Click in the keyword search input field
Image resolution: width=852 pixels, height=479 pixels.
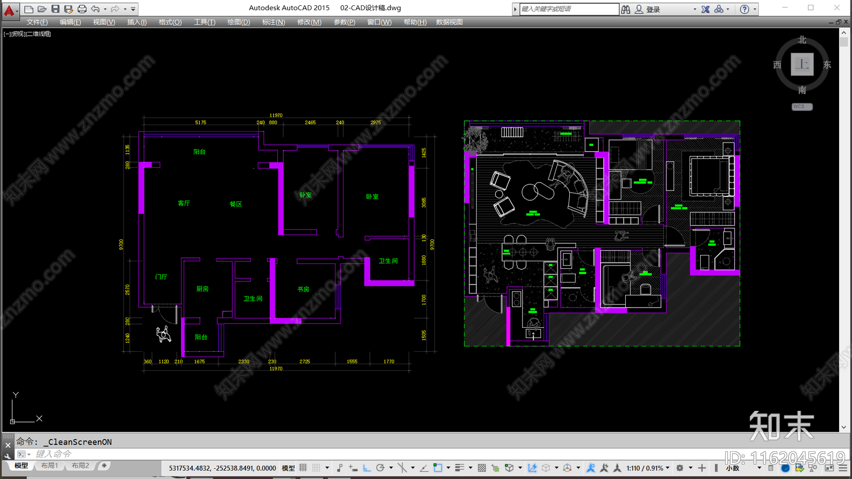[x=569, y=9]
